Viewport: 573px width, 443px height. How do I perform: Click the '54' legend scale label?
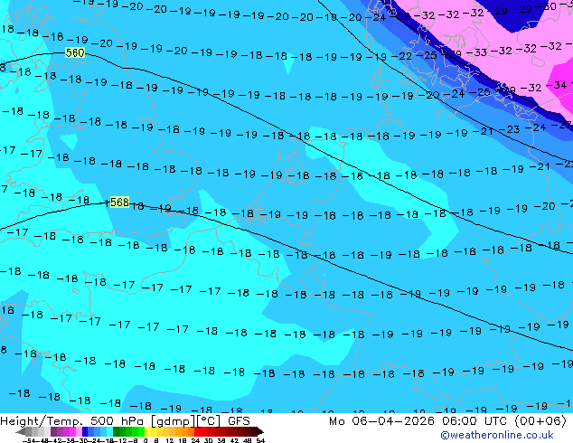(260, 440)
